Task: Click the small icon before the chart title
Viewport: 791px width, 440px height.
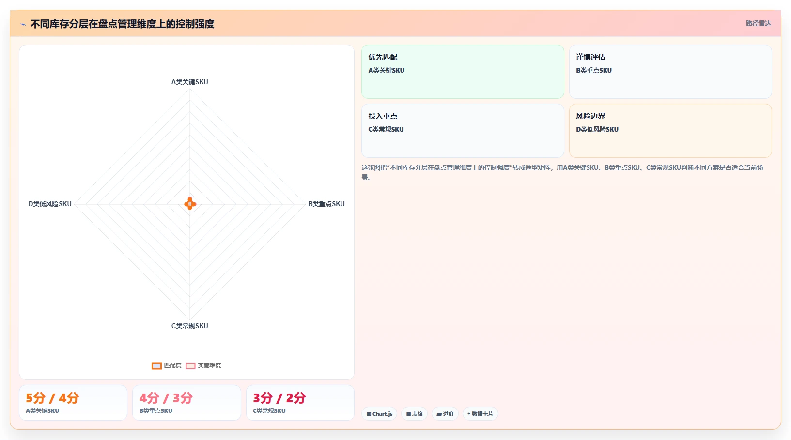Action: click(23, 24)
